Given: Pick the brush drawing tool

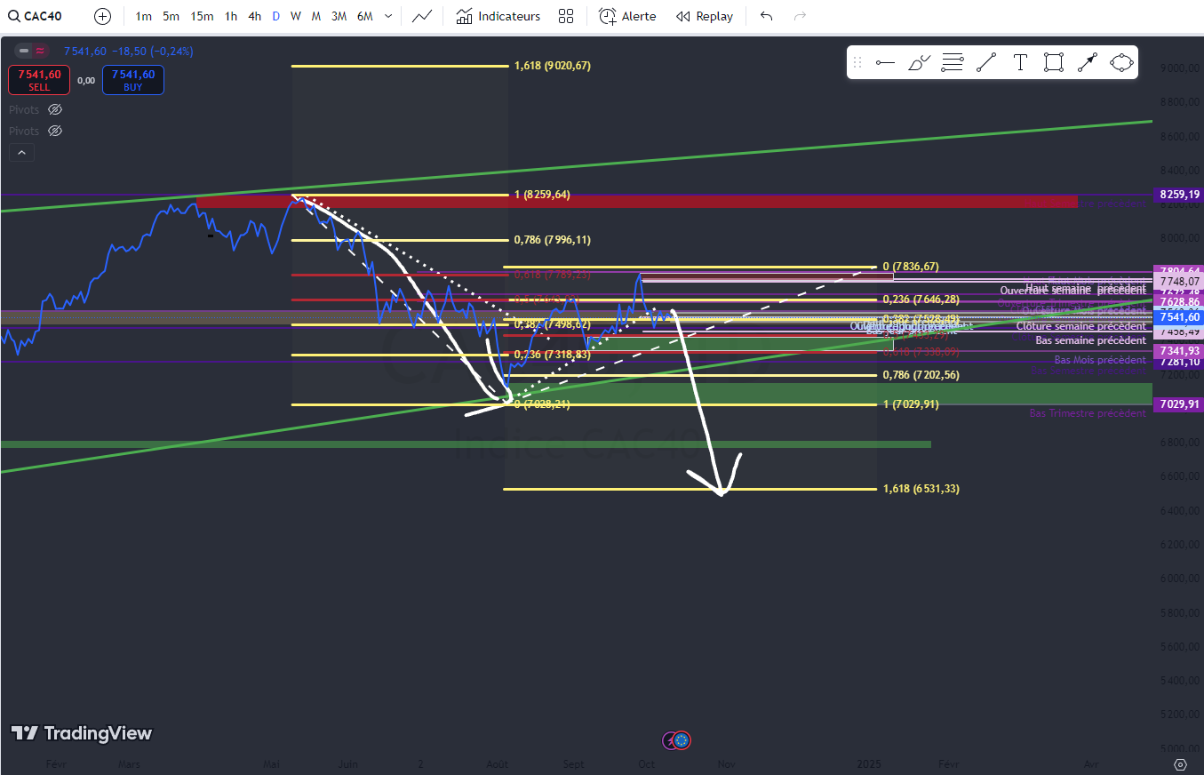Looking at the screenshot, I should point(919,62).
